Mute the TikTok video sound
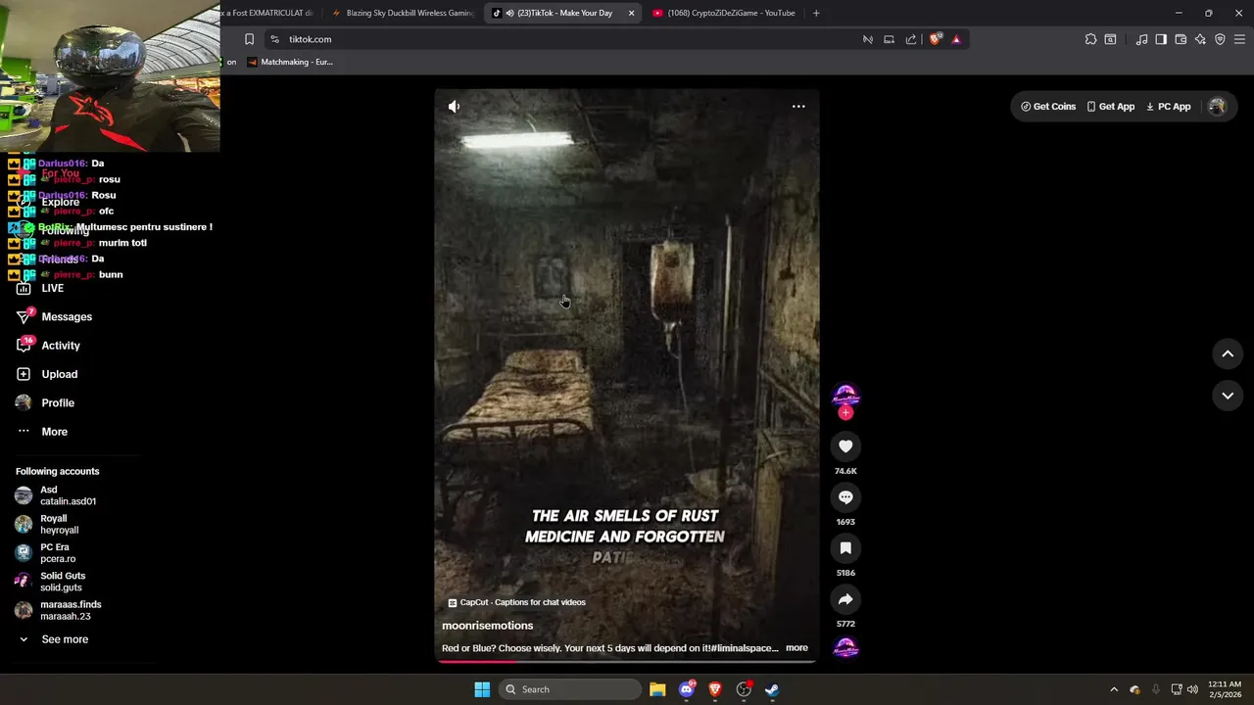Screen dimensions: 1254x705 [x=454, y=106]
